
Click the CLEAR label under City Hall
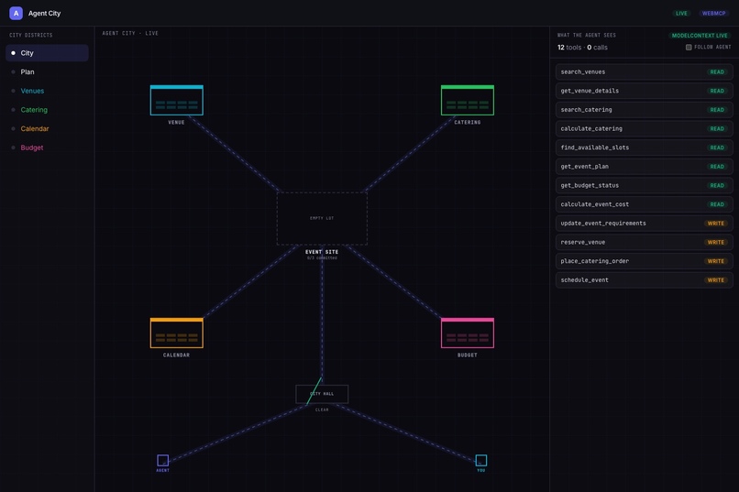click(322, 410)
